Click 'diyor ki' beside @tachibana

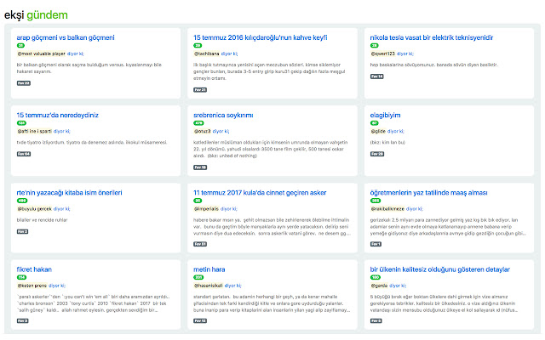pyautogui.click(x=229, y=54)
